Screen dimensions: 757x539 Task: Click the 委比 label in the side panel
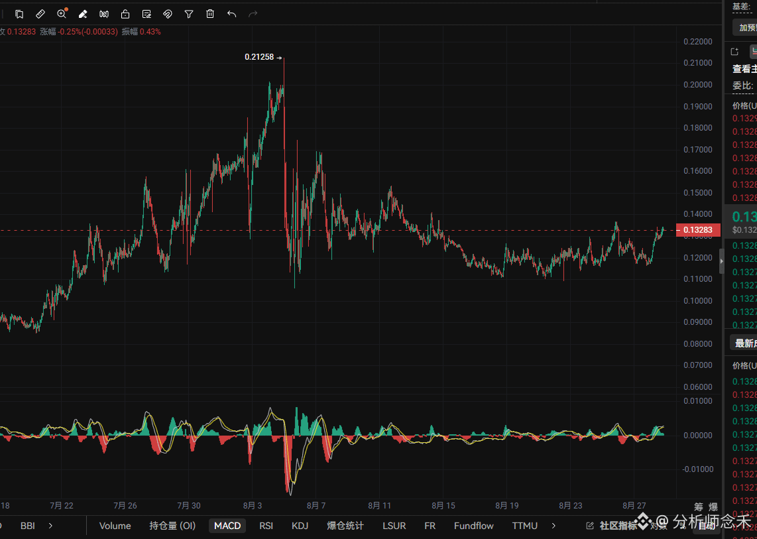click(742, 86)
